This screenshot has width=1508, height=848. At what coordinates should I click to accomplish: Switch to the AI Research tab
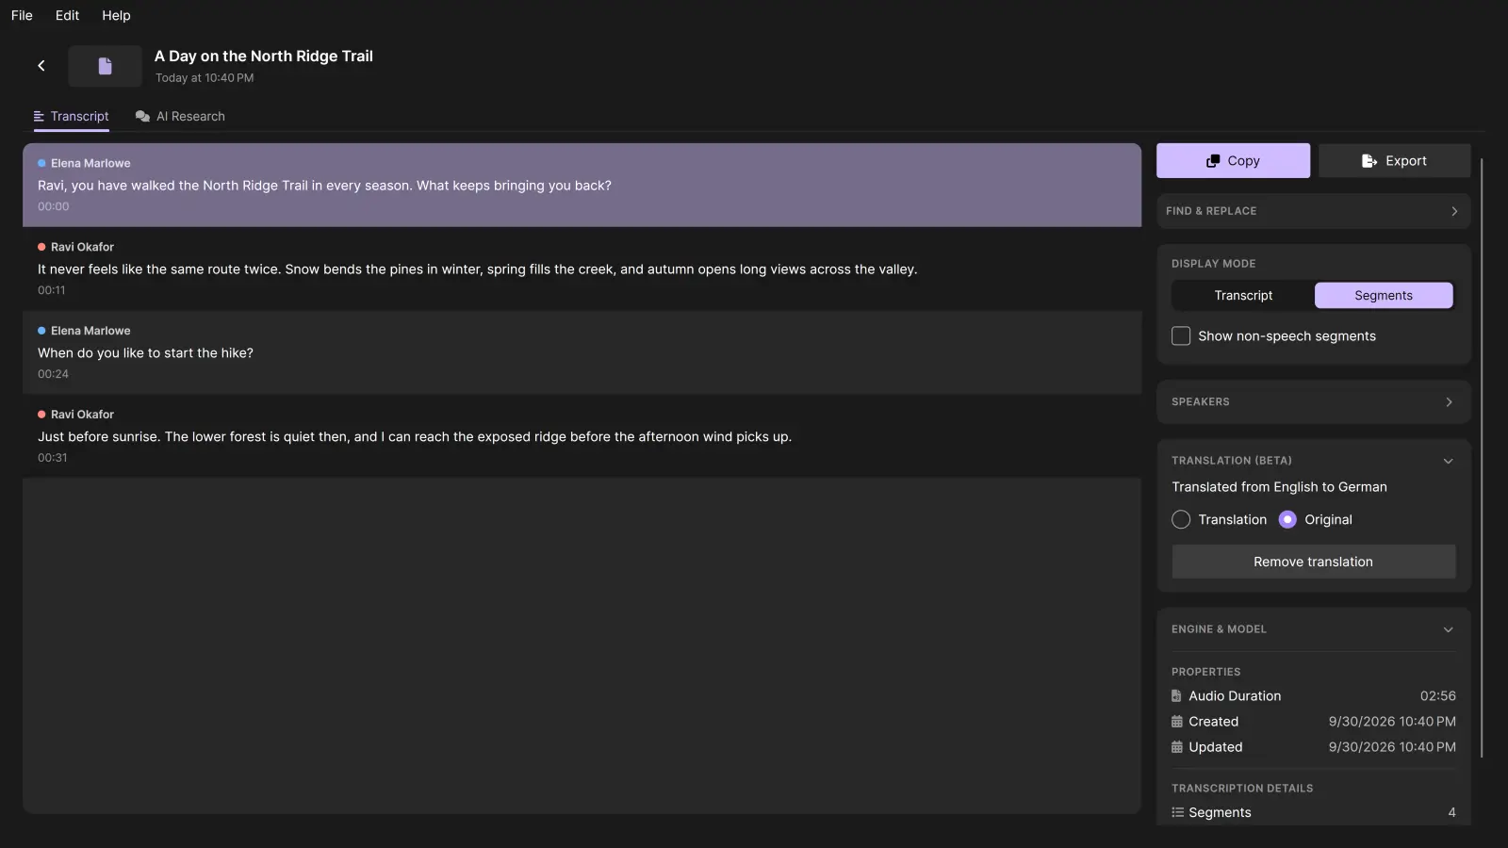[x=180, y=117]
